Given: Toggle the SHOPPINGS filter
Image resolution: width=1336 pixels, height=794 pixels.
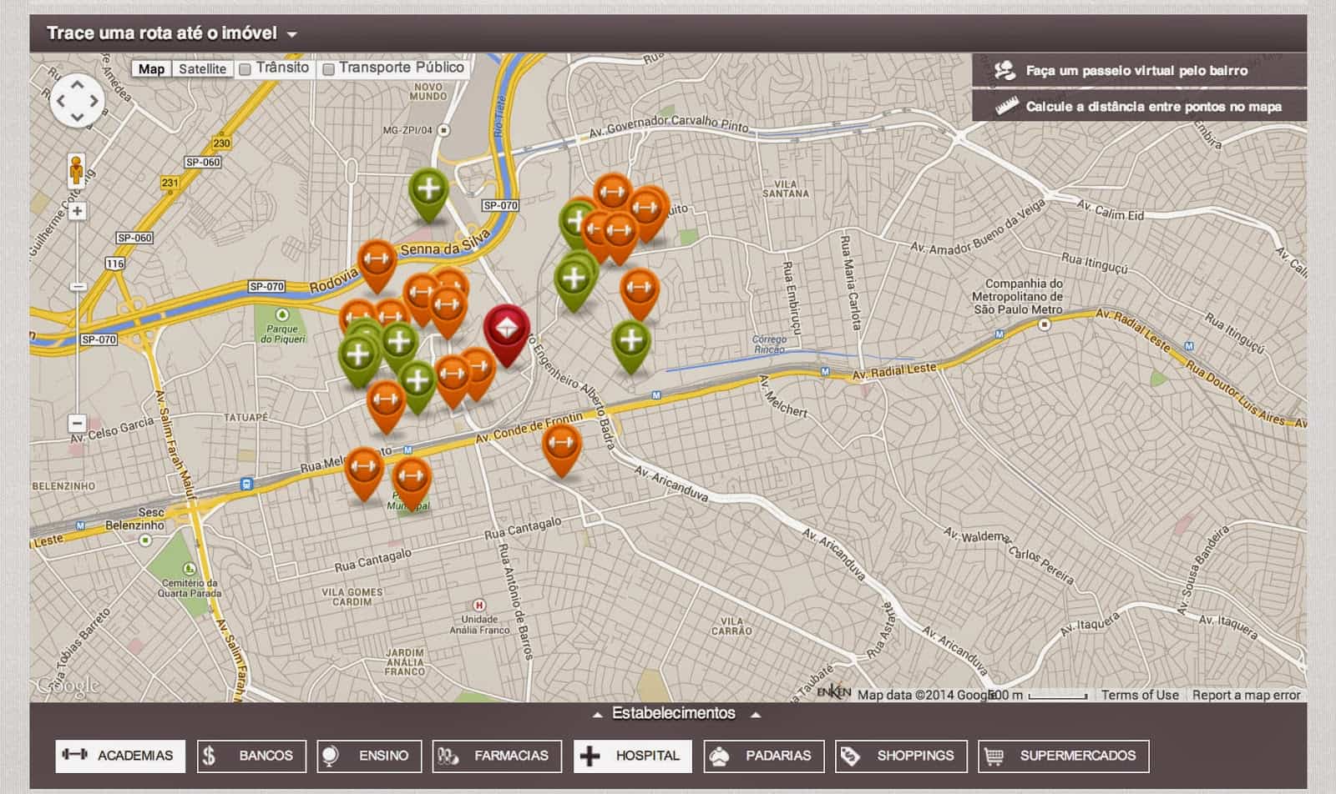Looking at the screenshot, I should (901, 756).
